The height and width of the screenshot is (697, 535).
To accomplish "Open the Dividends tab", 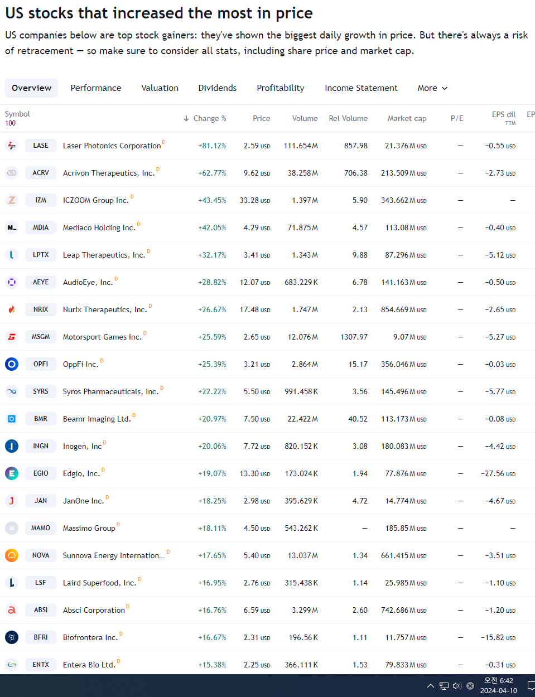I will tap(218, 88).
